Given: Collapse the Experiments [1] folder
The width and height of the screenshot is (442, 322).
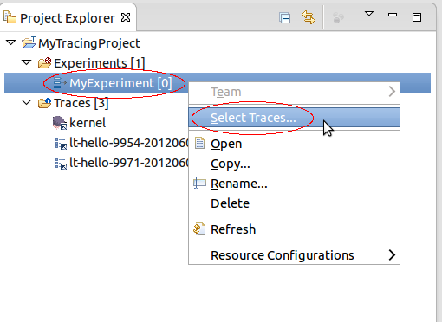Looking at the screenshot, I should point(27,62).
